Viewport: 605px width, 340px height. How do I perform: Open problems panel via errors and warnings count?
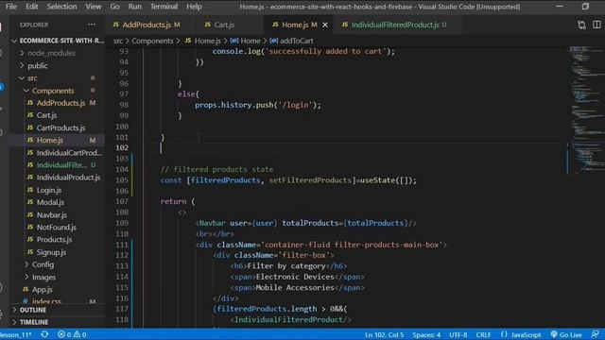tap(72, 334)
